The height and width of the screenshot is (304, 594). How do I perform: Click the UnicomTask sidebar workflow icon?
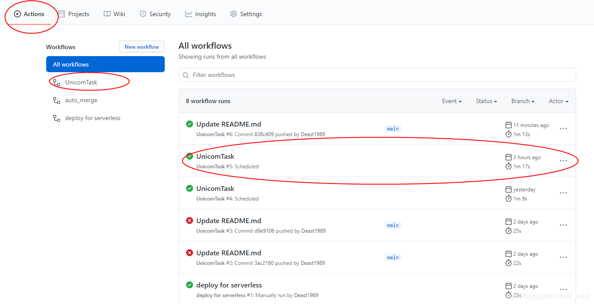(x=57, y=82)
